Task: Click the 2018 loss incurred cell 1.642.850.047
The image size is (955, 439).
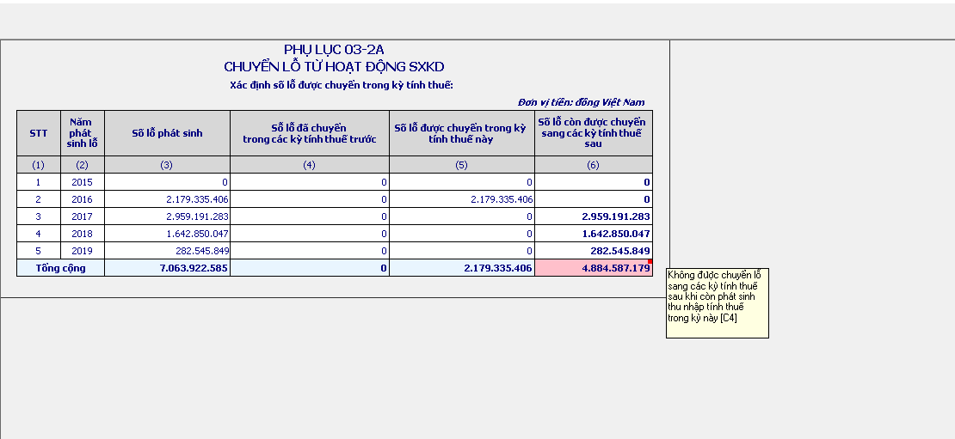Action: click(x=167, y=234)
